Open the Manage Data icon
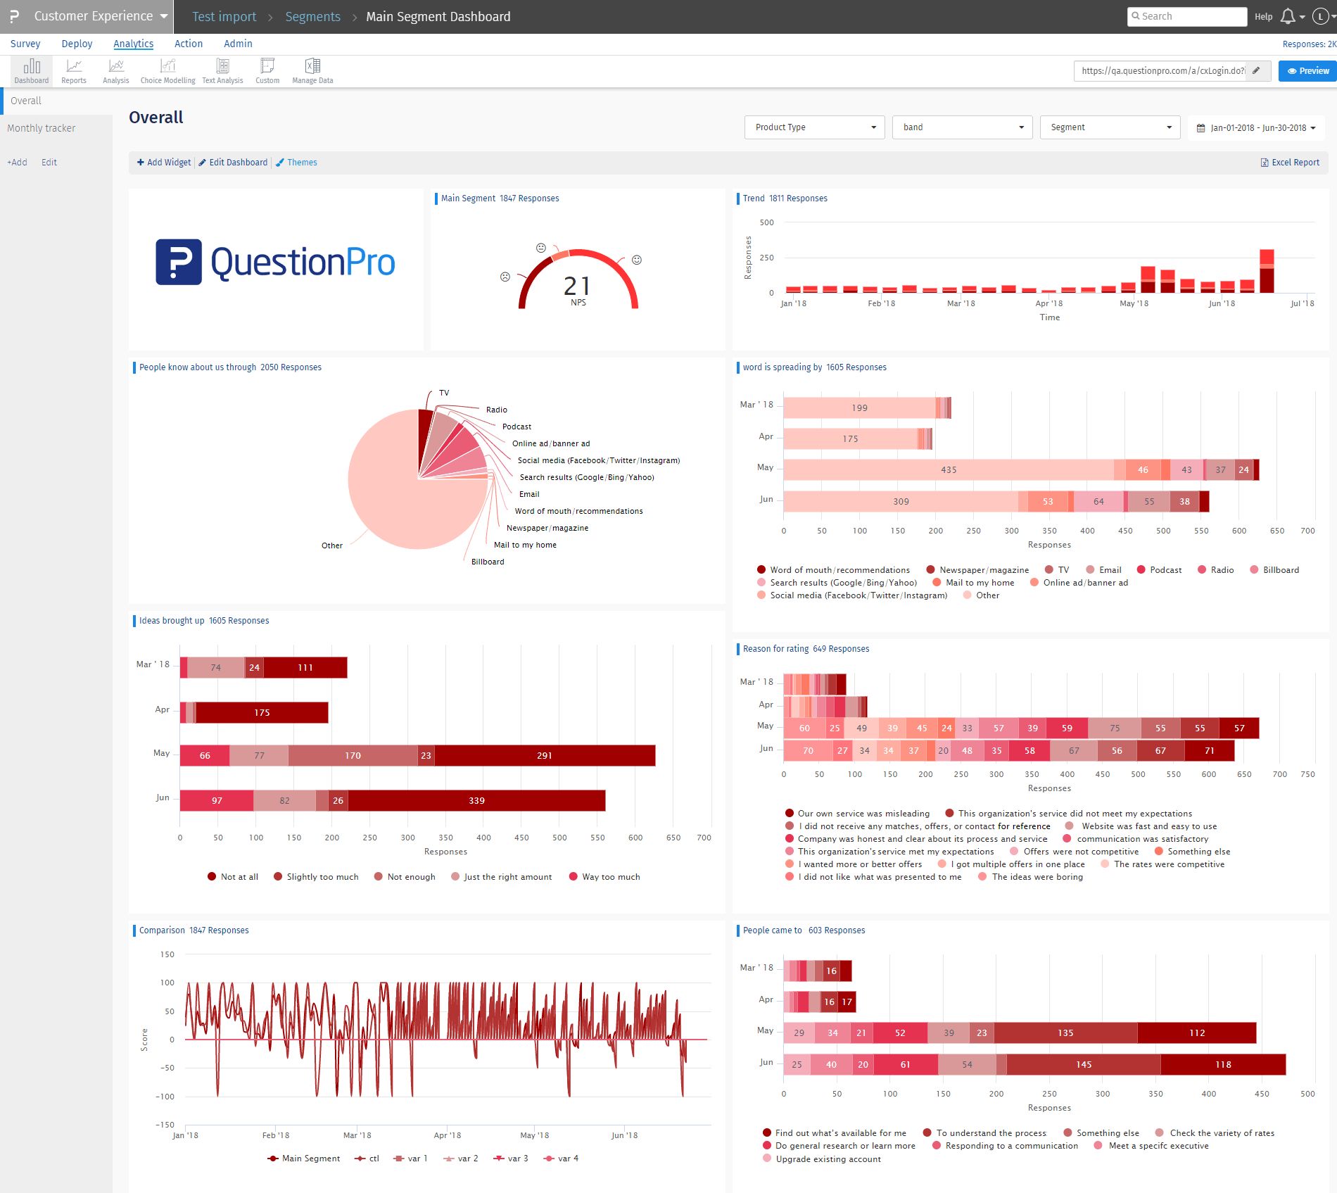The width and height of the screenshot is (1337, 1193). [312, 71]
